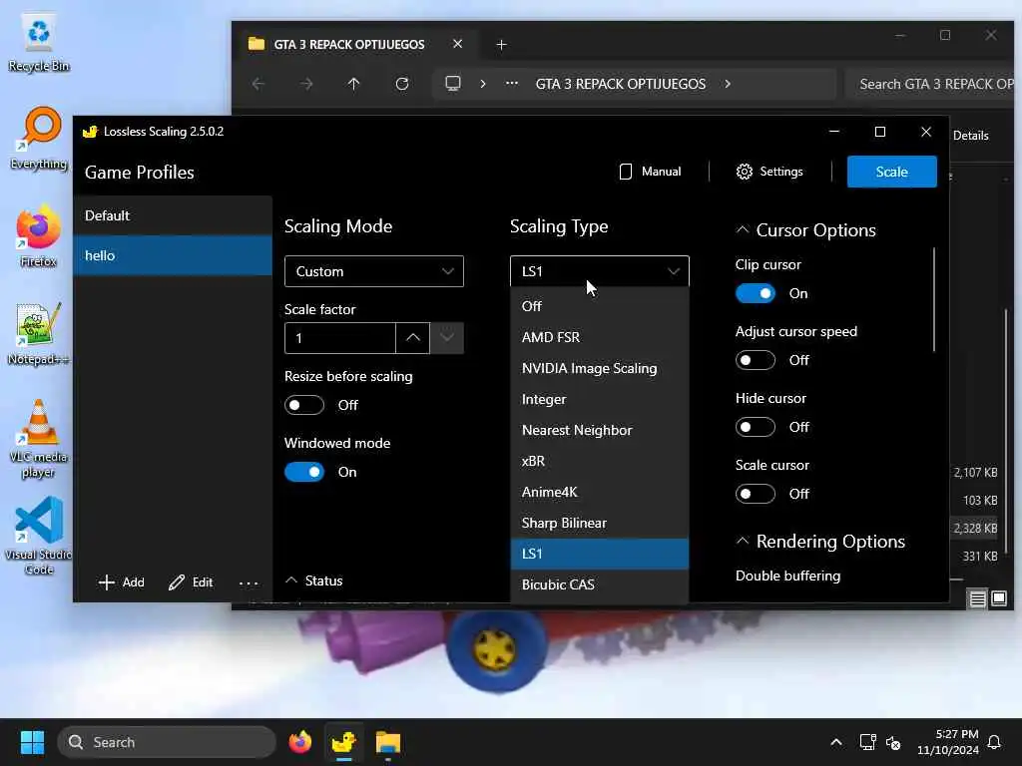Open the VLC media player shortcut
Viewport: 1022px width, 766px height.
pyautogui.click(x=39, y=439)
